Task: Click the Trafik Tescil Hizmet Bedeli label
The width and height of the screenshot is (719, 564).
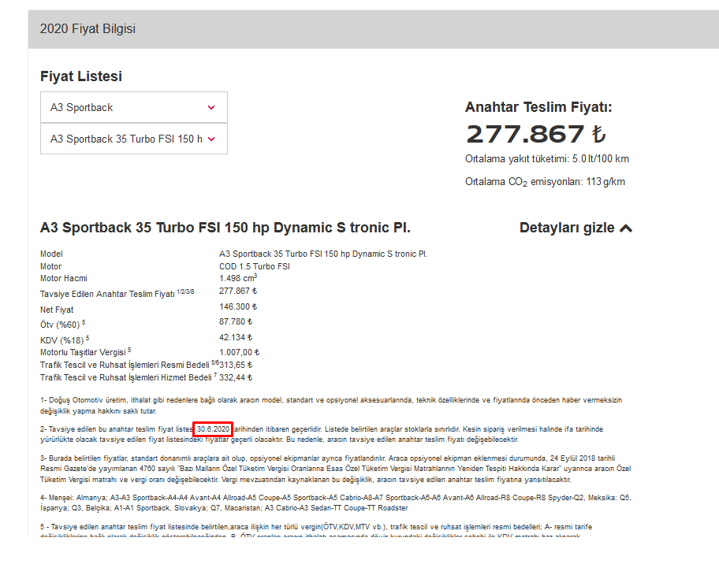Action: [x=129, y=377]
